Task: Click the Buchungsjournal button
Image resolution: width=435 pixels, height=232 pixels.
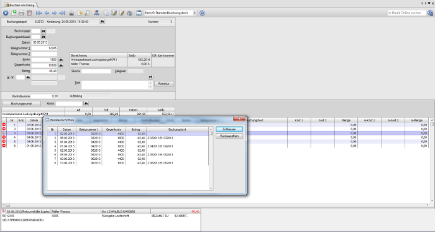Action: click(x=21, y=103)
